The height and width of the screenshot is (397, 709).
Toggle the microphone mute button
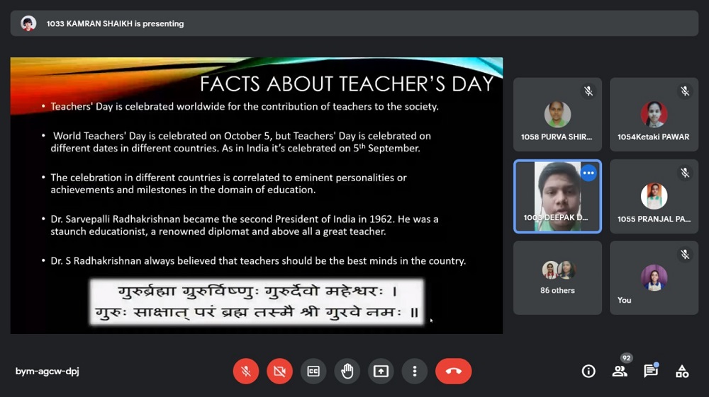pos(245,371)
